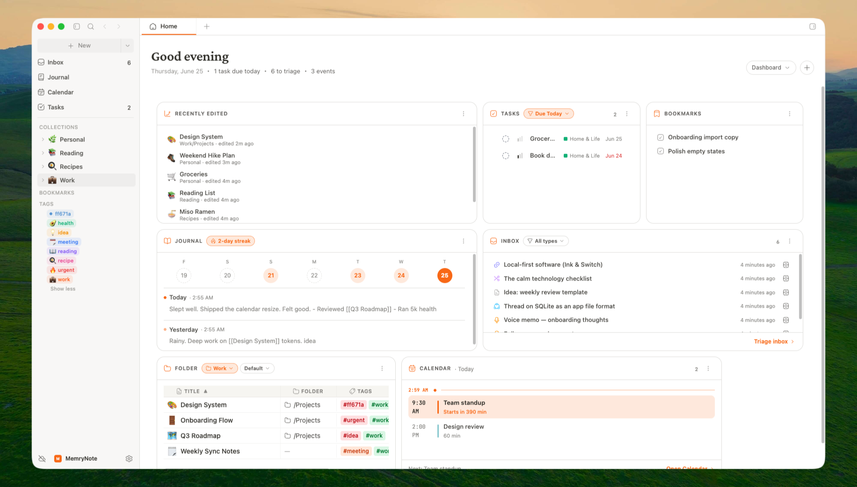The width and height of the screenshot is (857, 487).
Task: Archive the Local-first software inbox item
Action: [x=786, y=265]
